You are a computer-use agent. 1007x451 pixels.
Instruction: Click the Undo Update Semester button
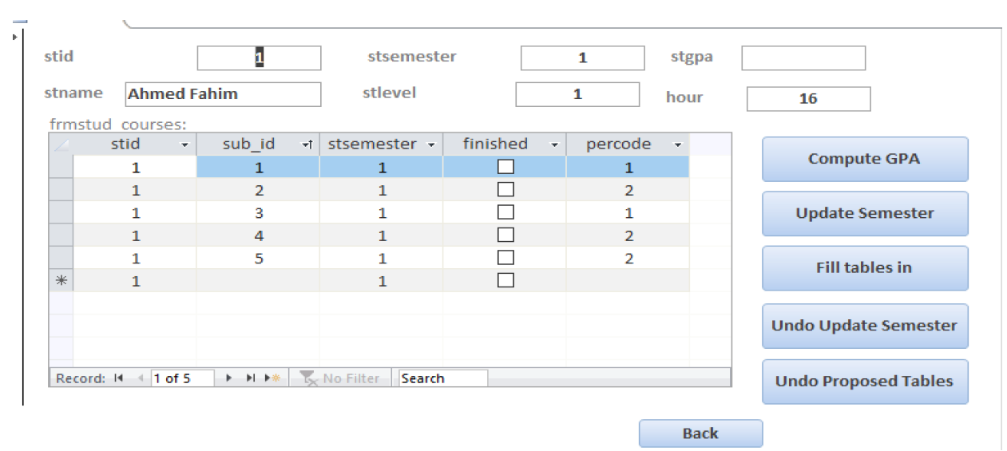click(865, 326)
